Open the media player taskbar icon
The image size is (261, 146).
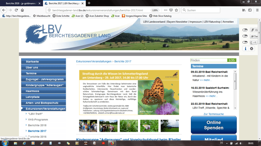coord(33,143)
